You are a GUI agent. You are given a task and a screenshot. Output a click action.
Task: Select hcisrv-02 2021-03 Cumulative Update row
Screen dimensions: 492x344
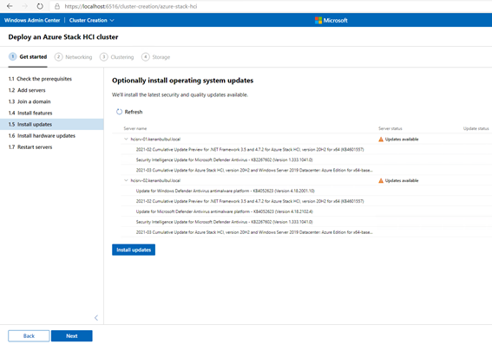point(254,232)
